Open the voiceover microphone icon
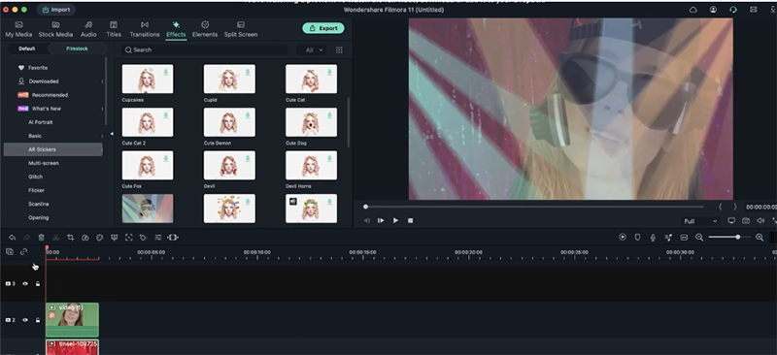 pyautogui.click(x=653, y=238)
